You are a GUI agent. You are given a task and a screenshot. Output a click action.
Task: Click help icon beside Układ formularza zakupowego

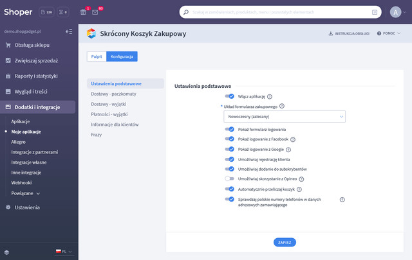tap(282, 106)
